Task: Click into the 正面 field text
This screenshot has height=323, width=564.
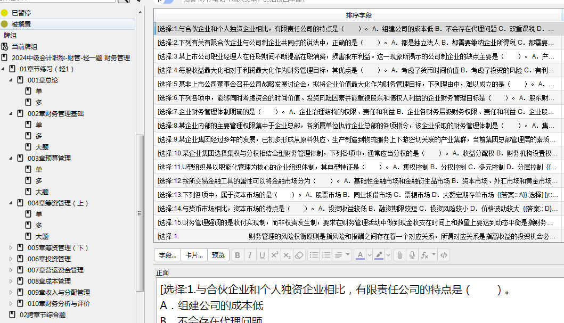Action: coord(359,300)
